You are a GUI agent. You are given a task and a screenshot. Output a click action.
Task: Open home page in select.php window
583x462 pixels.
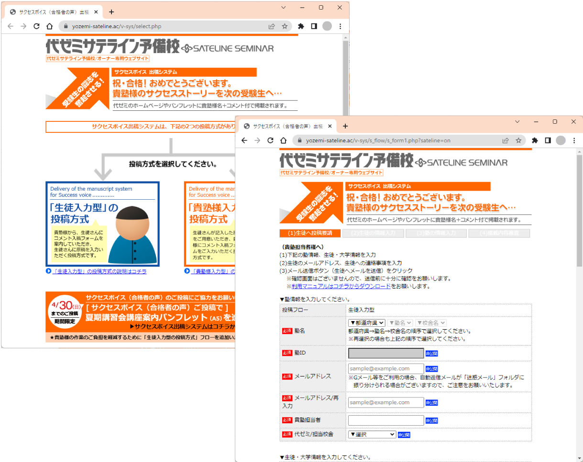pos(49,26)
